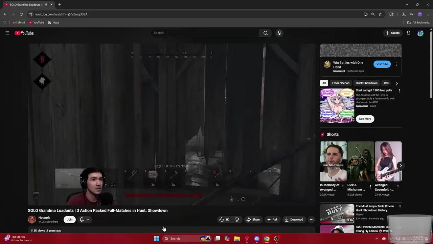The width and height of the screenshot is (433, 244).
Task: Open options for Win Battles ad
Action: [396, 64]
